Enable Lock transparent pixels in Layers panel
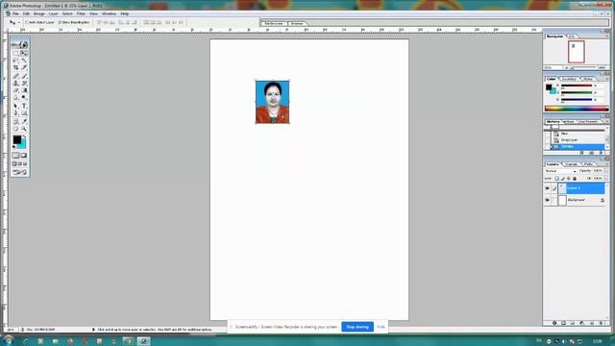615x346 pixels. pyautogui.click(x=557, y=179)
